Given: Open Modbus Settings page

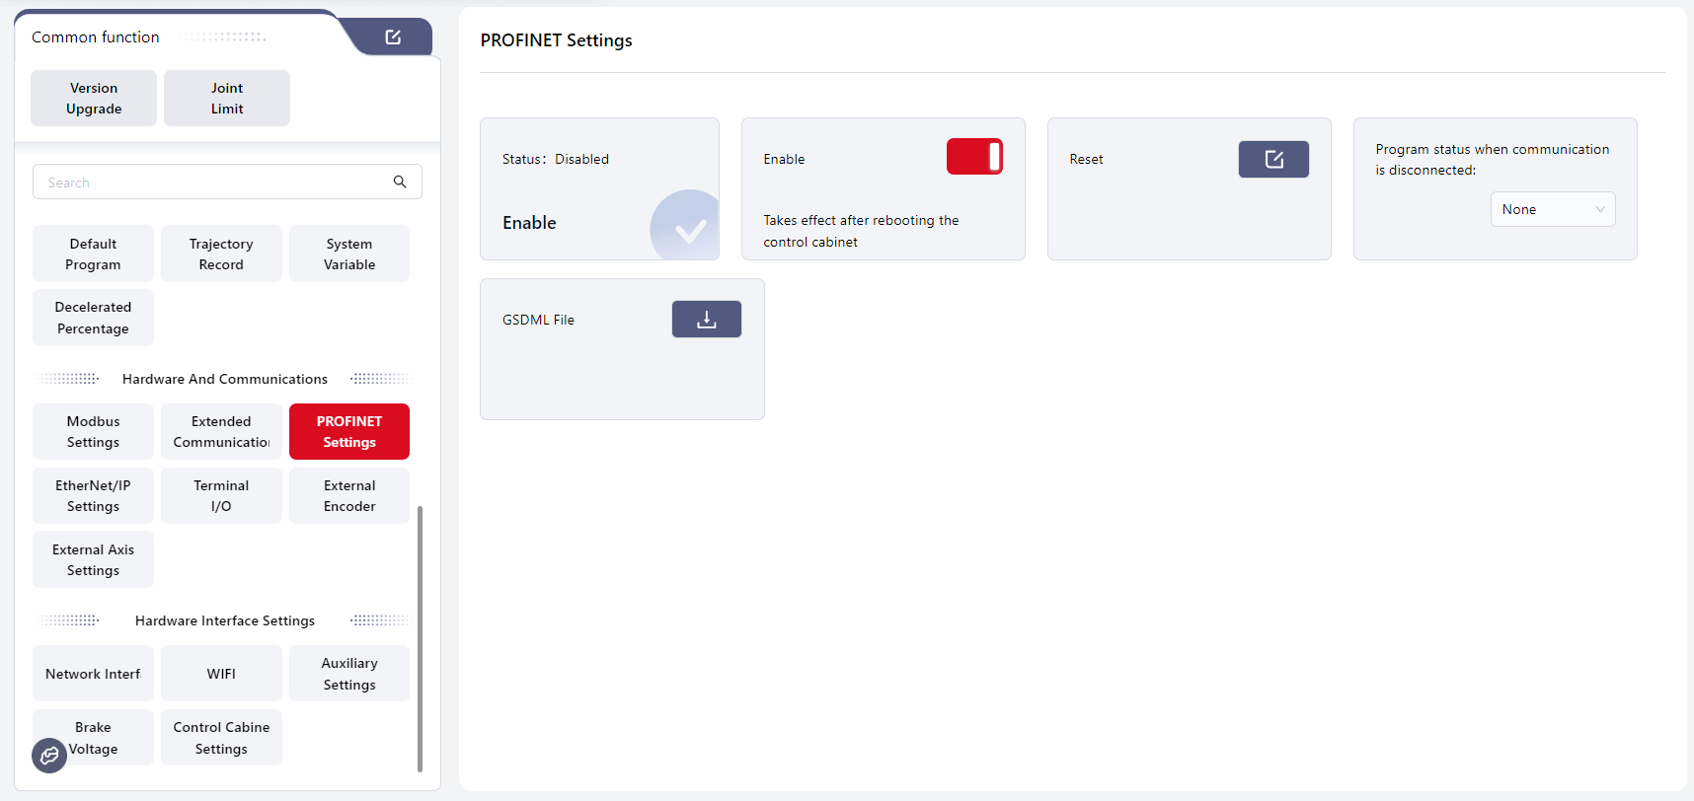Looking at the screenshot, I should click(x=94, y=432).
